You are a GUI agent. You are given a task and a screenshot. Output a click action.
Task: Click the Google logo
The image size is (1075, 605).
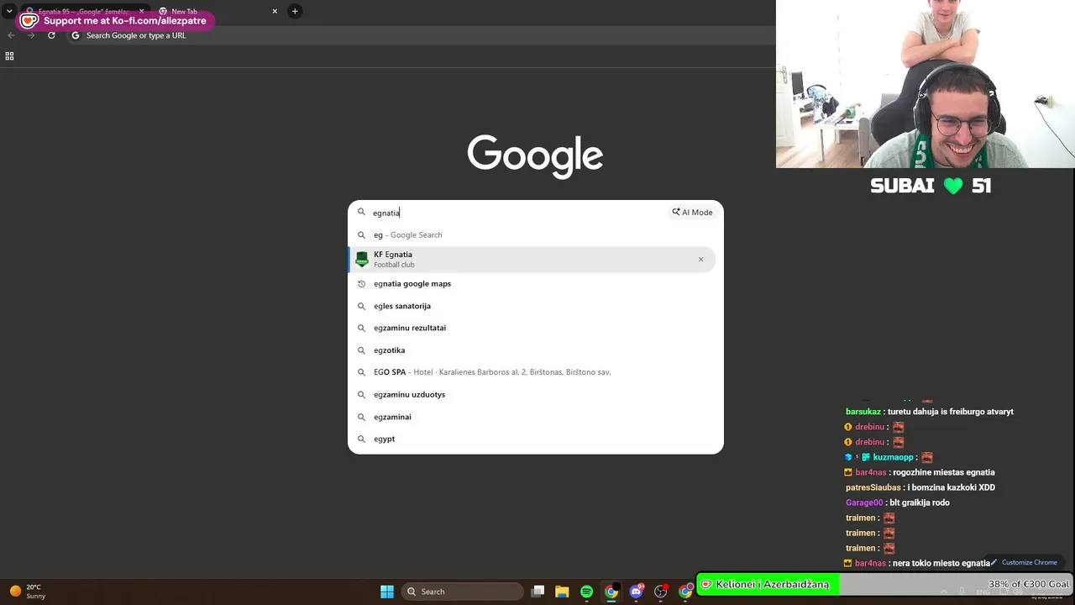pos(535,156)
